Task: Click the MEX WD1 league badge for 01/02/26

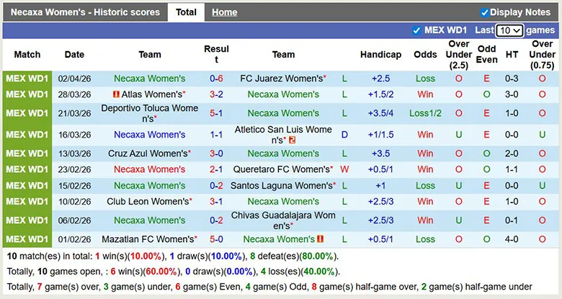Action: (x=27, y=239)
